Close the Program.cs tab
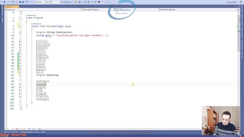 tap(18, 7)
